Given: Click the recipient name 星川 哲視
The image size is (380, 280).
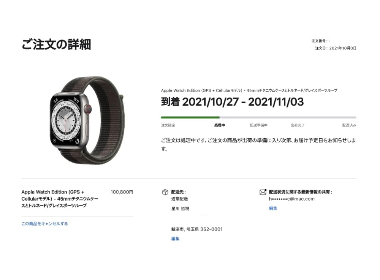Looking at the screenshot, I should (180, 209).
